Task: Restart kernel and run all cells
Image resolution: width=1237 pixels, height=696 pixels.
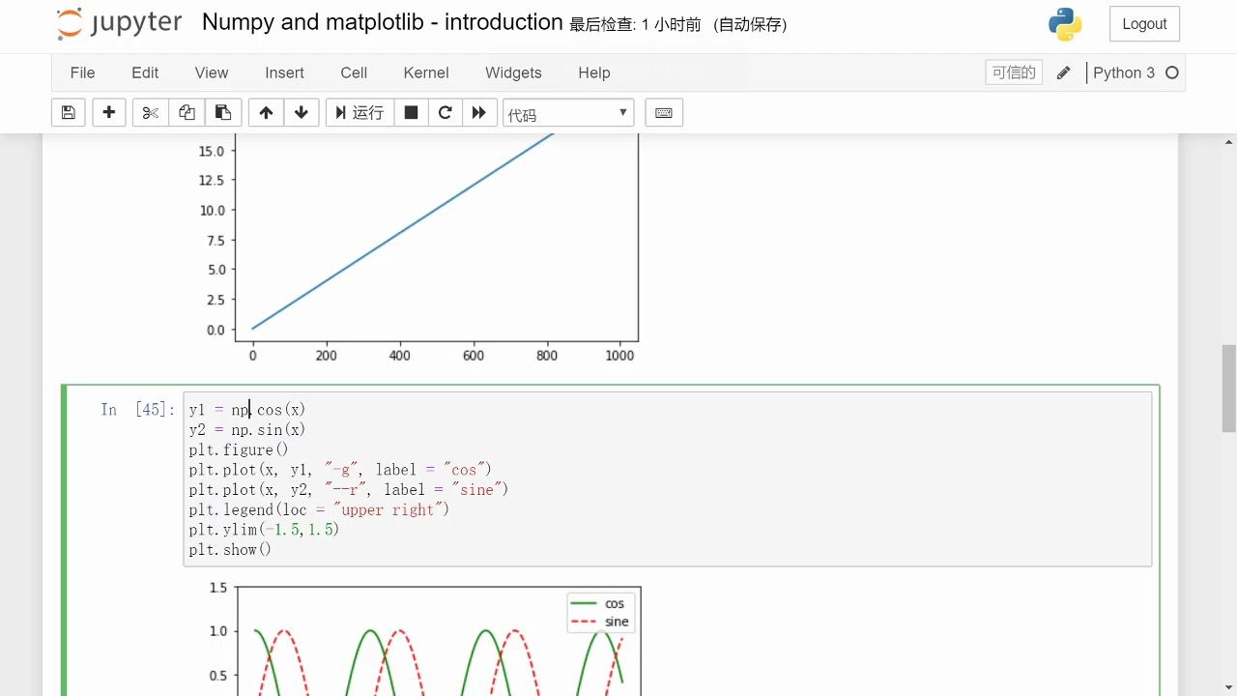Action: tap(479, 113)
